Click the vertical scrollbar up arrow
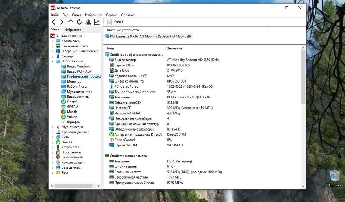345x202 pixels. coord(303,48)
